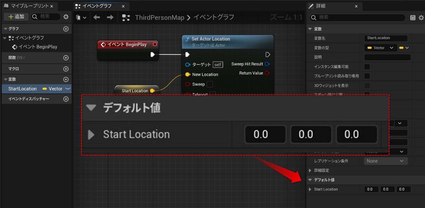This screenshot has width=425, height=208.
Task: Click ThirdPersonMap in the breadcrumb path
Action: [x=160, y=17]
